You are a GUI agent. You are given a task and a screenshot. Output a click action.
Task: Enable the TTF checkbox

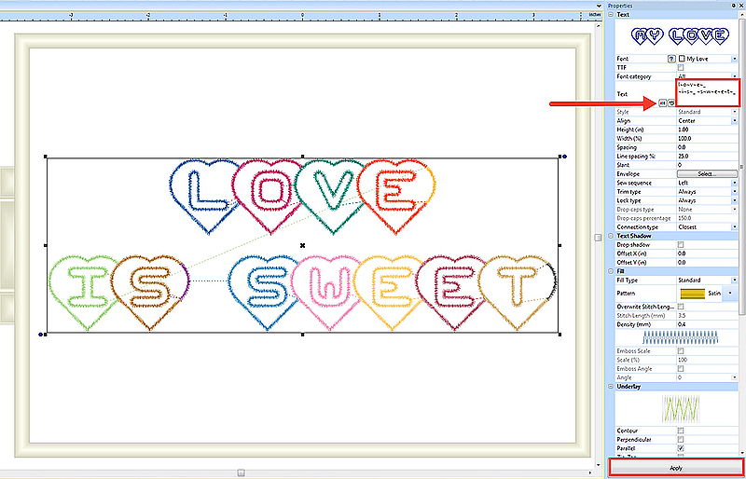[680, 68]
